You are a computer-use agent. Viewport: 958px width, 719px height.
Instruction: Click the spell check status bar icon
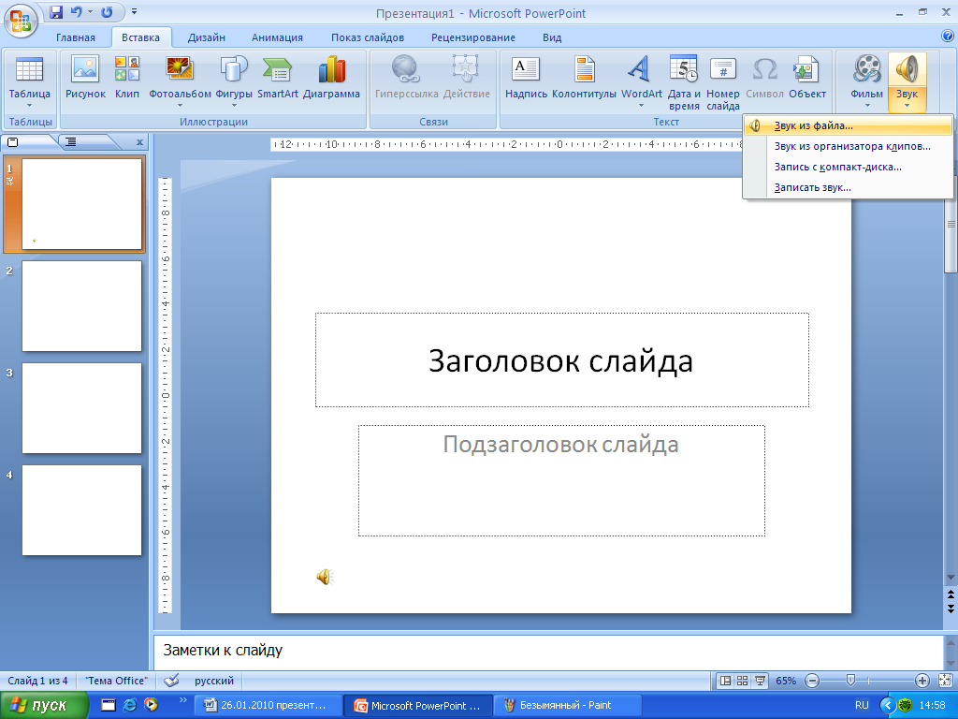[x=172, y=680]
